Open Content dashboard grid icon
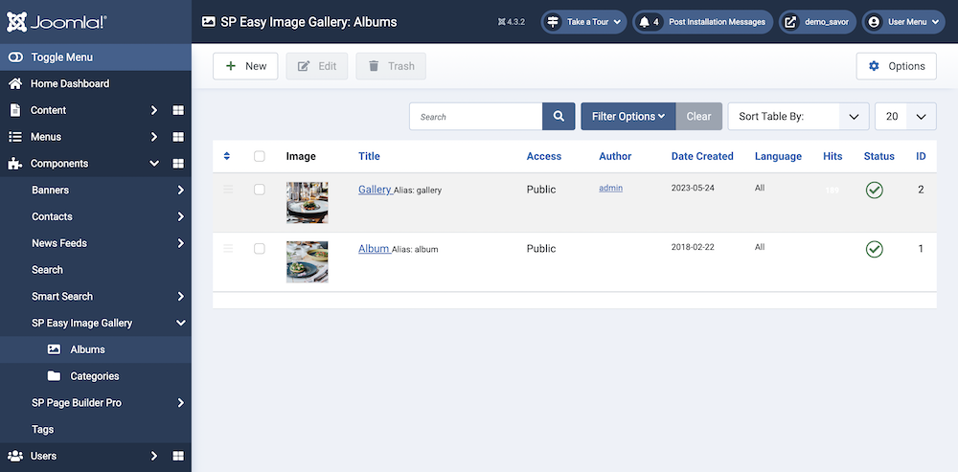 point(178,110)
